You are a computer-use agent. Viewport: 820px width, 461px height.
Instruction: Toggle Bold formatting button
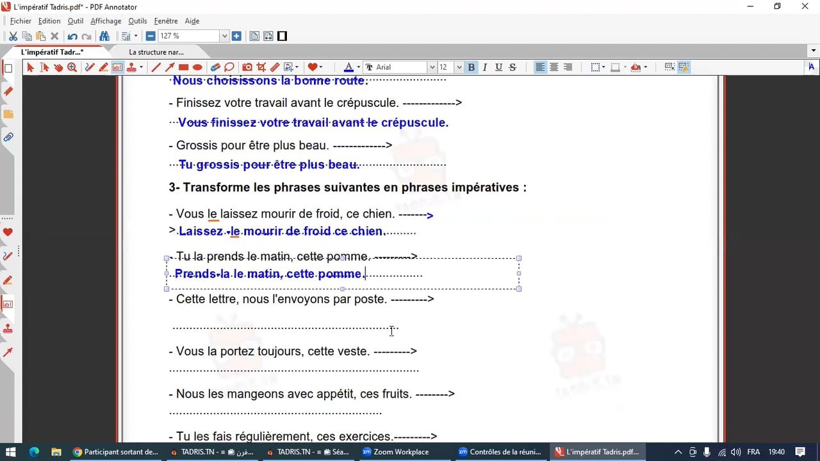(471, 67)
